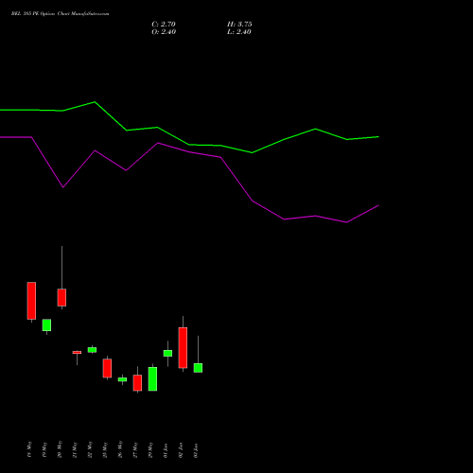
Task: Select the tall red candlestick for 18 May
Action: 31,301
